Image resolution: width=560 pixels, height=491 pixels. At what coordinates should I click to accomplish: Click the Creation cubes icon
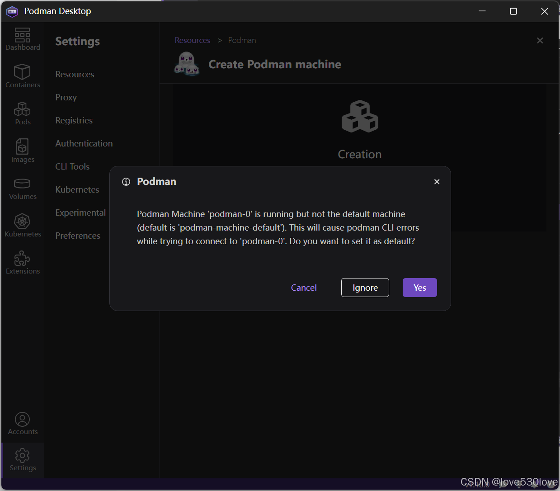click(x=360, y=117)
